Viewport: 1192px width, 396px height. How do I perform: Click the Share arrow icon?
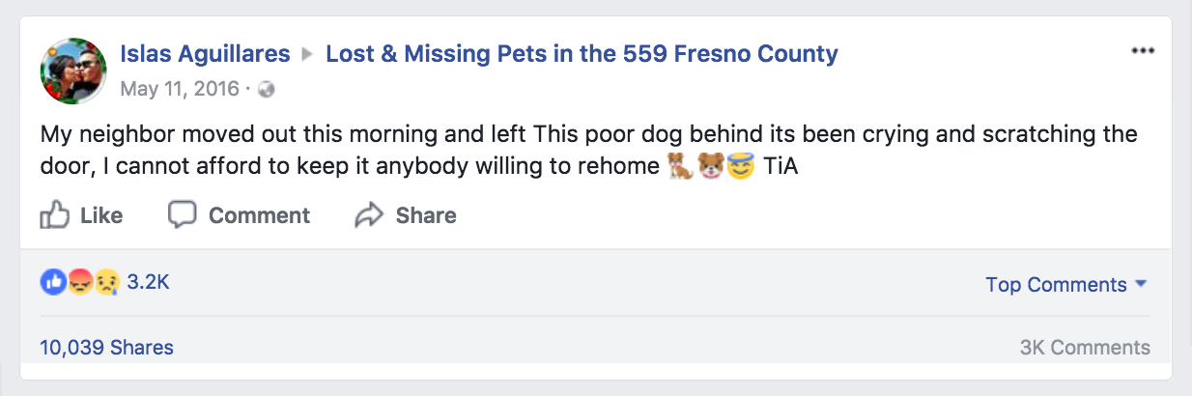click(369, 215)
